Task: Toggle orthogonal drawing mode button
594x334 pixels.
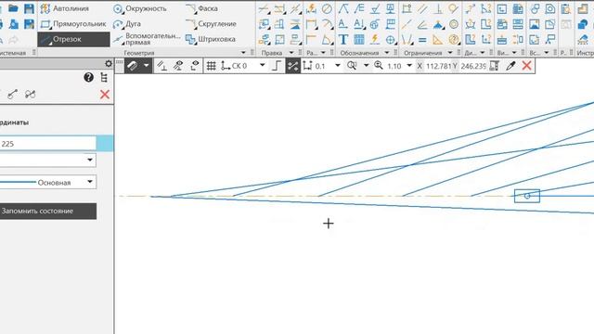Action: click(x=277, y=66)
